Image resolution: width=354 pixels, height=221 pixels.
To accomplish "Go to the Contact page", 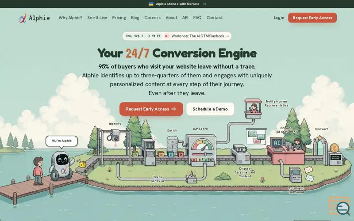I will click(x=215, y=18).
